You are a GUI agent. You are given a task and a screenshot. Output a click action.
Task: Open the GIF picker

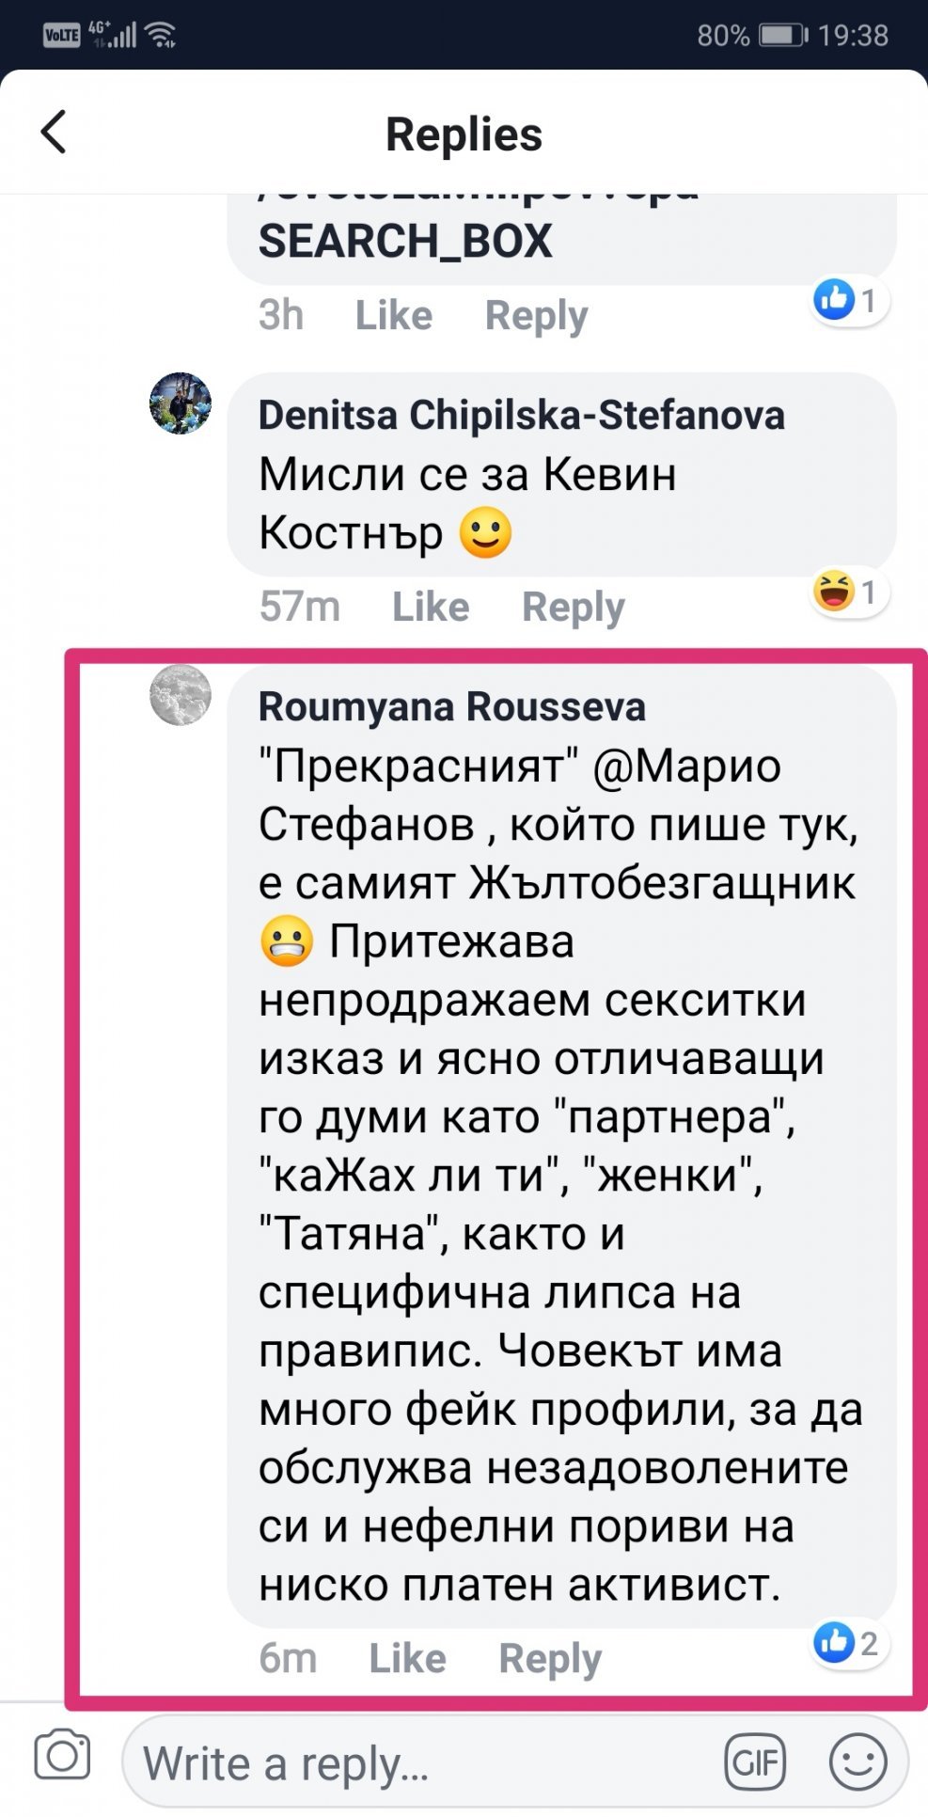(x=754, y=1762)
